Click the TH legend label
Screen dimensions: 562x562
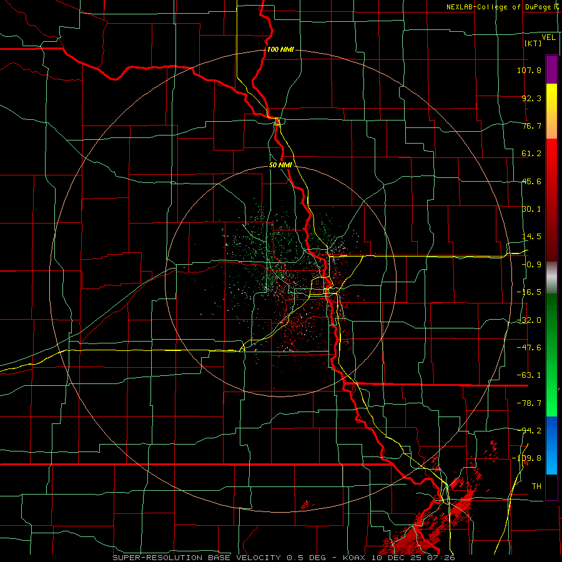point(536,486)
